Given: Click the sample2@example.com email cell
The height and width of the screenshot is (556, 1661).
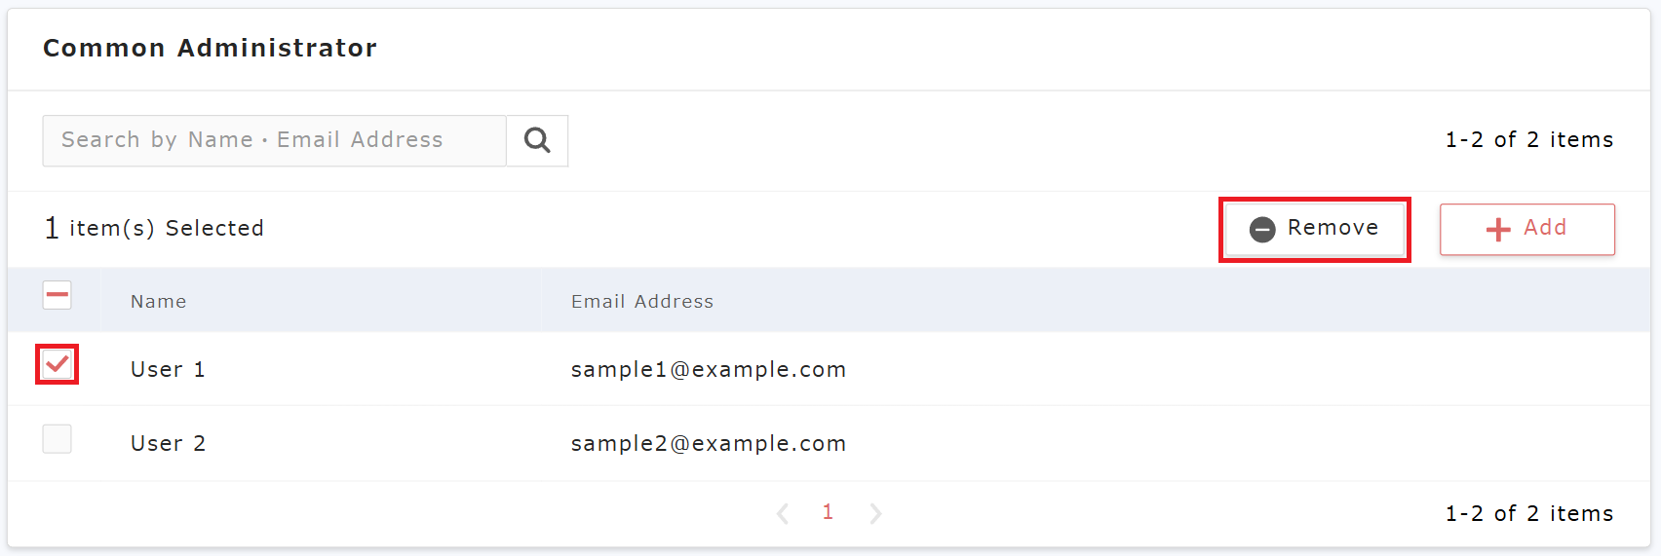Looking at the screenshot, I should click(x=709, y=444).
